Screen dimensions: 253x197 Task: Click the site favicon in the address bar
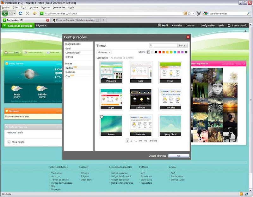[42, 13]
